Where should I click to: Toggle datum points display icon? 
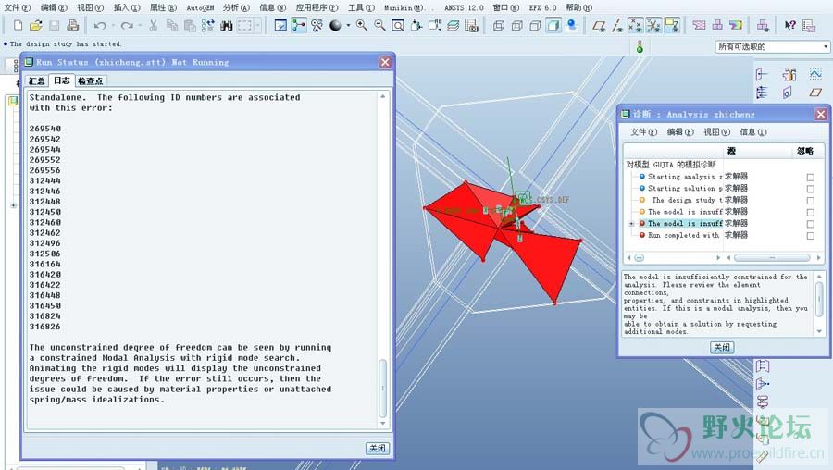click(x=635, y=25)
